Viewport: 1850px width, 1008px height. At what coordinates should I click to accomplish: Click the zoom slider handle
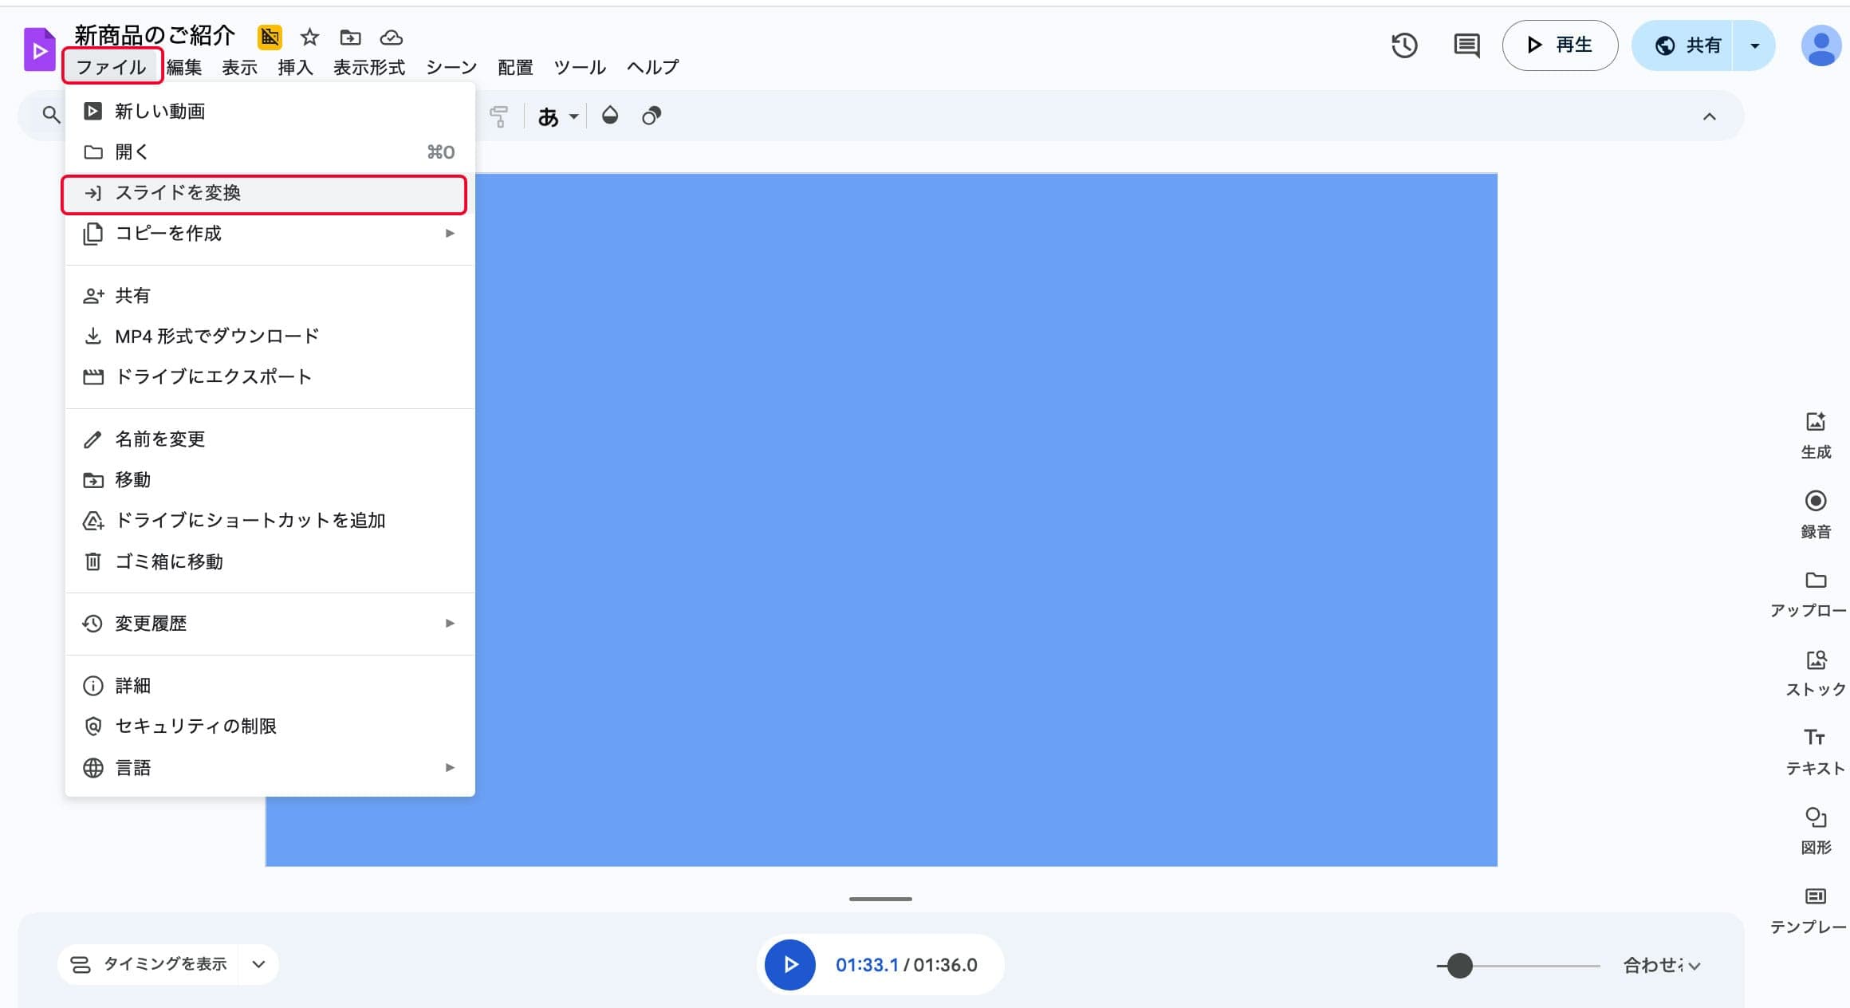click(x=1459, y=965)
